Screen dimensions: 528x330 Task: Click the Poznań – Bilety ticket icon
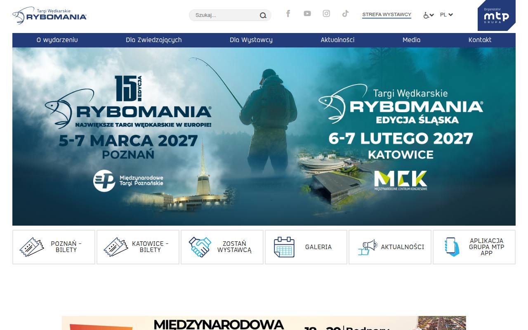pos(32,247)
